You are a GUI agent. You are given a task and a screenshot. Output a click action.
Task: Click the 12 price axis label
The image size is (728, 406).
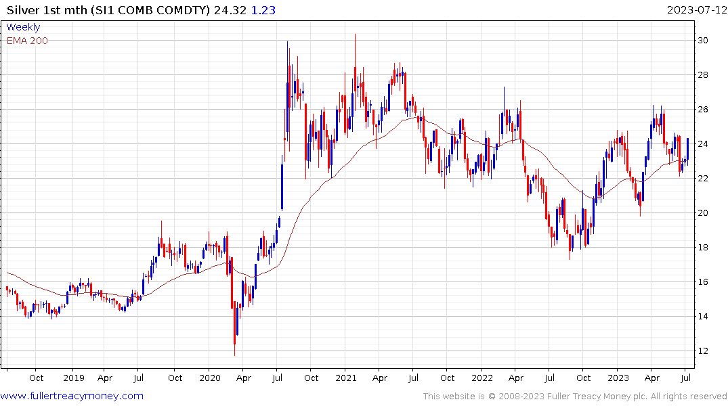[x=703, y=351]
